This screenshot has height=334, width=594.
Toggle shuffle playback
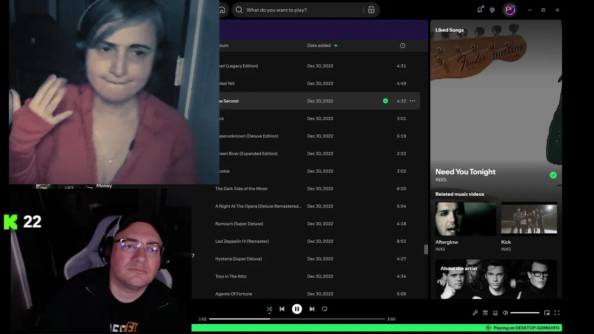point(269,309)
